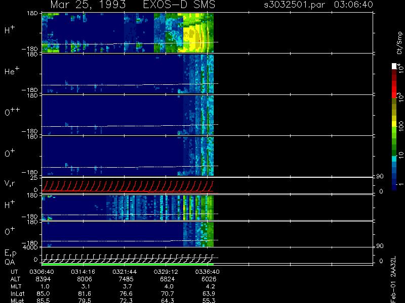Click the MLT row label
Viewport: 405px width, 303px height.
16,286
